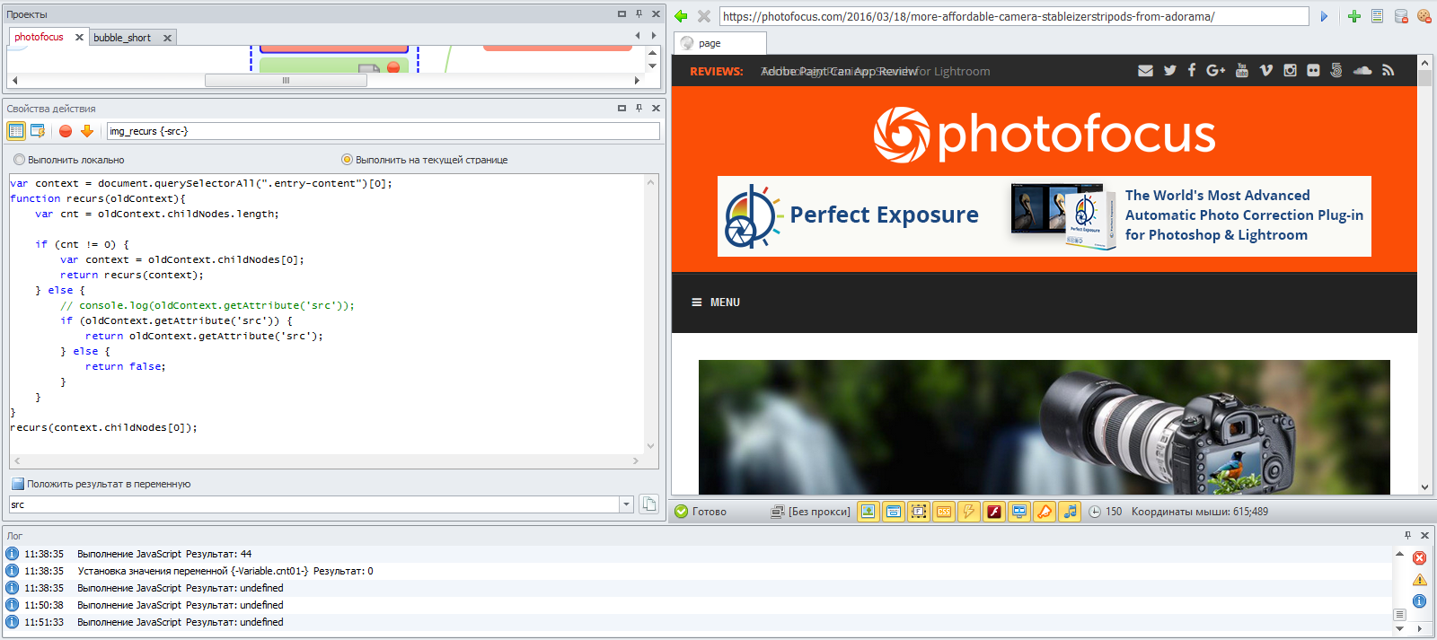Image resolution: width=1437 pixels, height=640 pixels.
Task: Add a new browser tab with the green plus
Action: [1354, 16]
